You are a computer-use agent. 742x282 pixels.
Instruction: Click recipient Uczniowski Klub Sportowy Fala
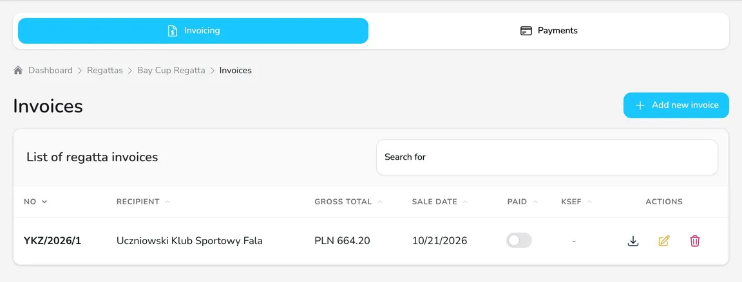[x=189, y=241]
